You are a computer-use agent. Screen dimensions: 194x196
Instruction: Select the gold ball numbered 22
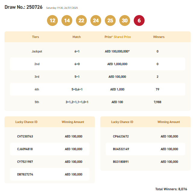(x=81, y=21)
